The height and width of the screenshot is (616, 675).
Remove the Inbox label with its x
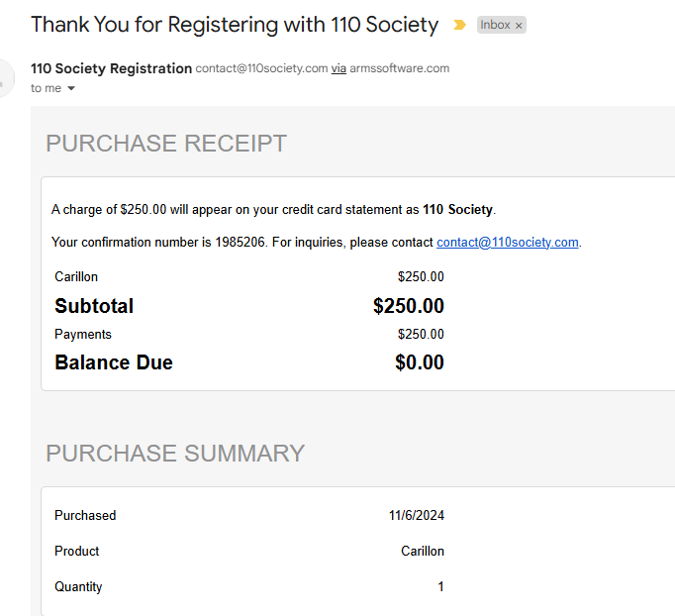(519, 26)
